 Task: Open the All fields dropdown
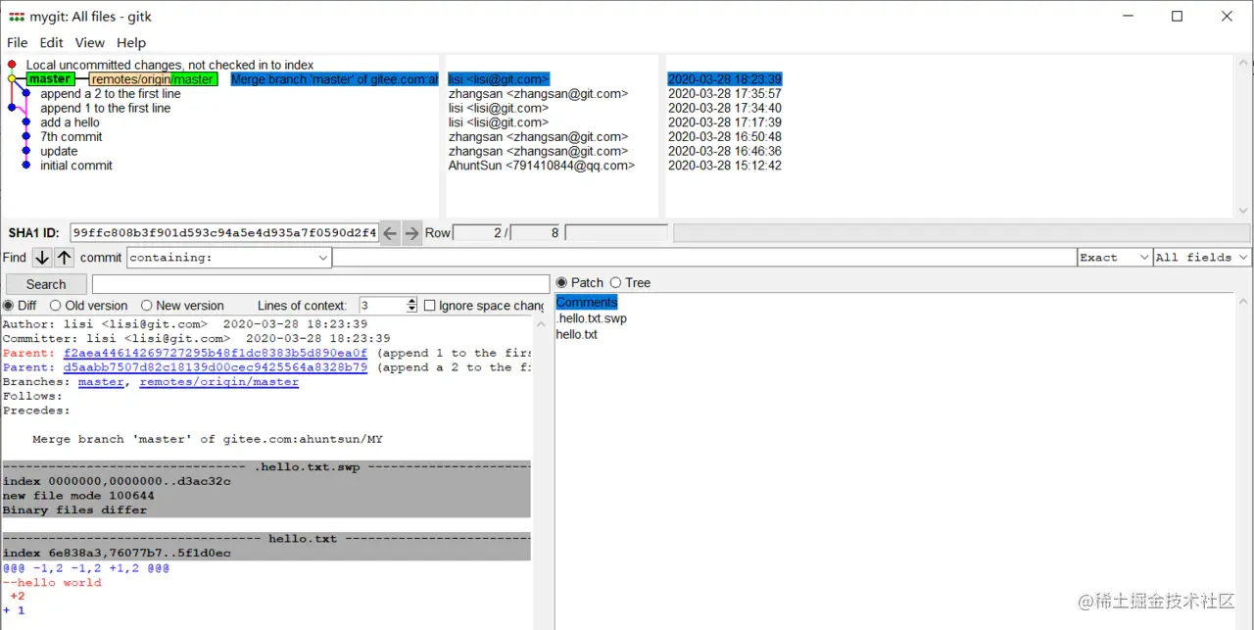(1202, 258)
